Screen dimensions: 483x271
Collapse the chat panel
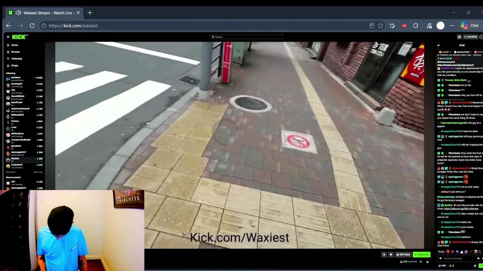(x=438, y=45)
